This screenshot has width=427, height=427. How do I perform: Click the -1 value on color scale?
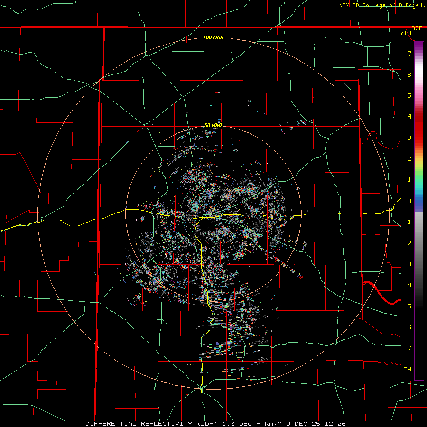click(x=408, y=222)
